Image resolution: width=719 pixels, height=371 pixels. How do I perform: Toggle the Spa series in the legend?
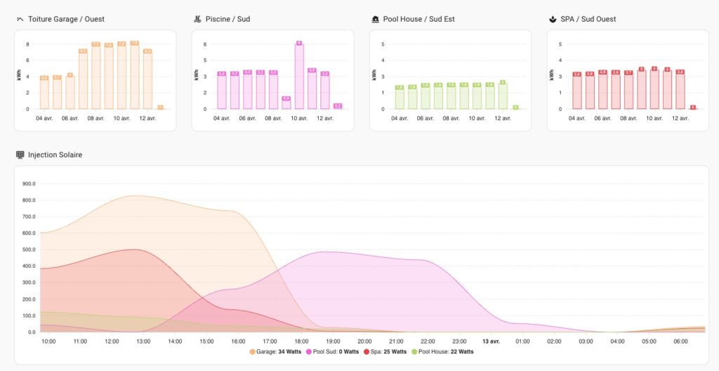point(385,352)
